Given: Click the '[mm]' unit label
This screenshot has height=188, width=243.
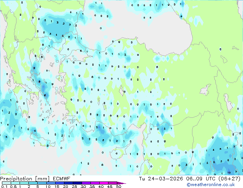Looking at the screenshot, I should pos(42,179).
